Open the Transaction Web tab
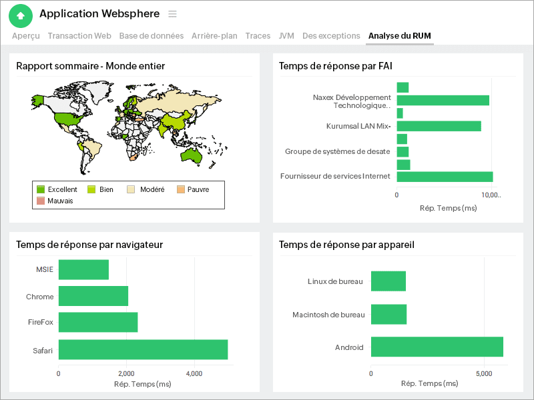534x400 pixels. (79, 36)
